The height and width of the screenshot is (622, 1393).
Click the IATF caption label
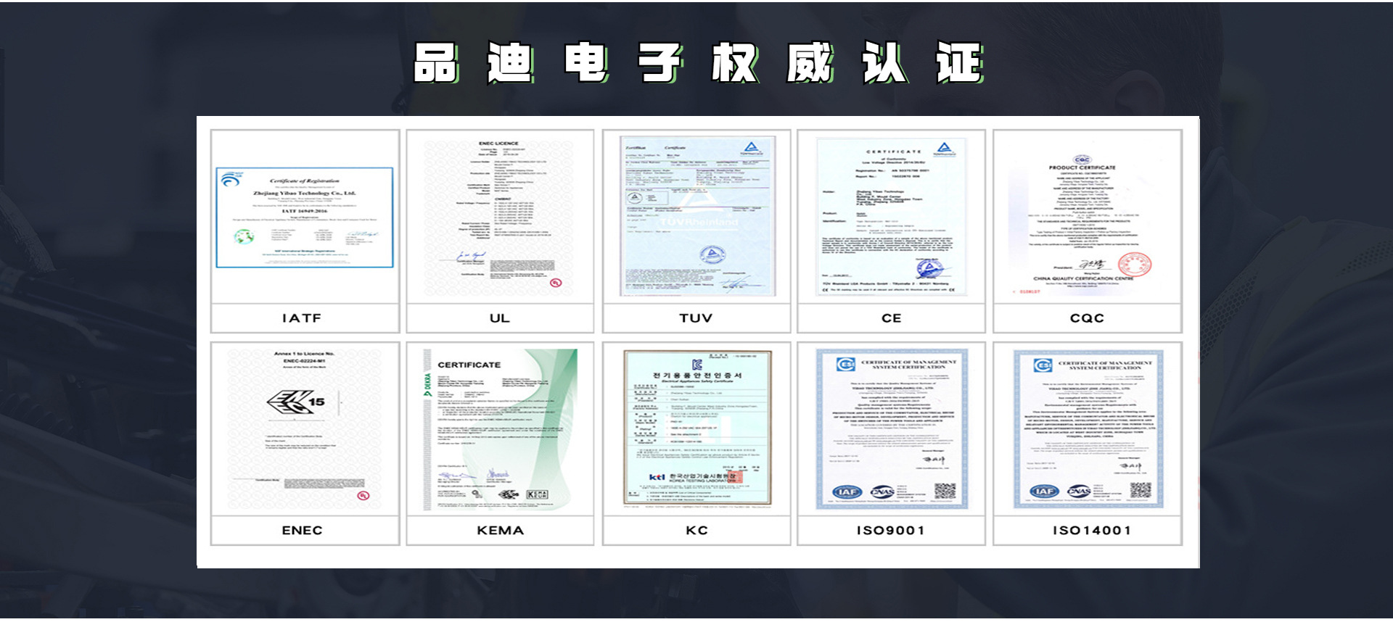(x=302, y=318)
